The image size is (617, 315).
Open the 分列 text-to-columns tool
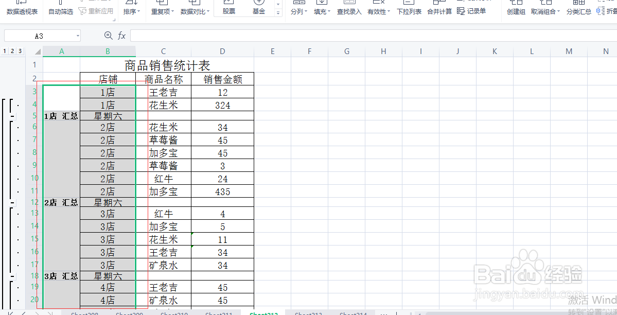[x=299, y=9]
